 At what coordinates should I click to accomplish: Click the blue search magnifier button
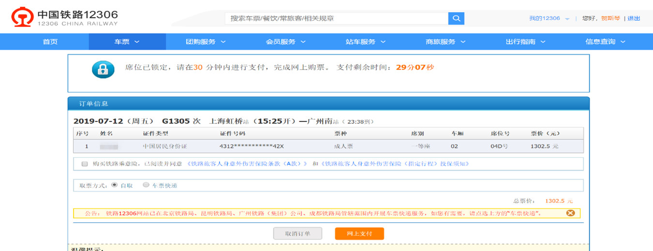coord(456,18)
